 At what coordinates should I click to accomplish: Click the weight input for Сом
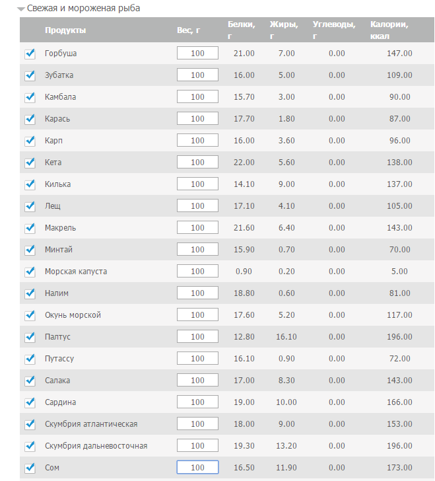(197, 468)
